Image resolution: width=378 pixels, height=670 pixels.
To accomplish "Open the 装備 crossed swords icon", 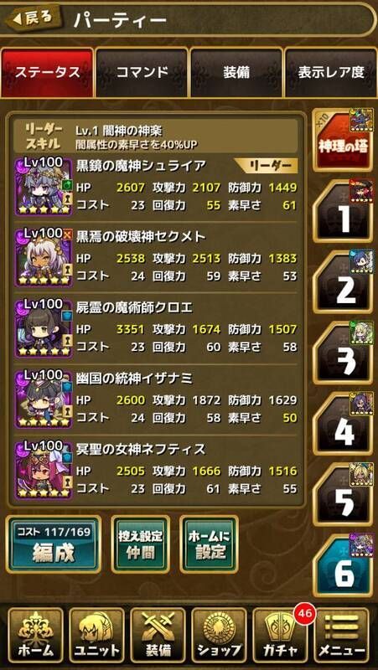I will pyautogui.click(x=158, y=636).
